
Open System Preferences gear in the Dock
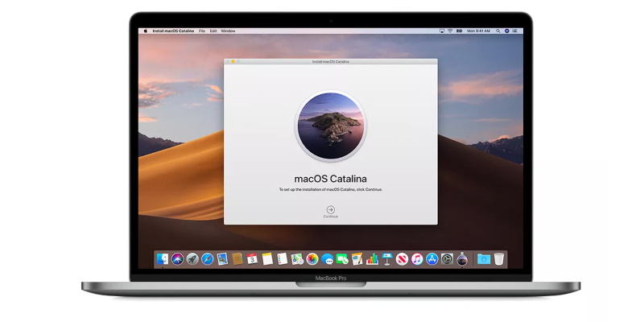tap(447, 259)
